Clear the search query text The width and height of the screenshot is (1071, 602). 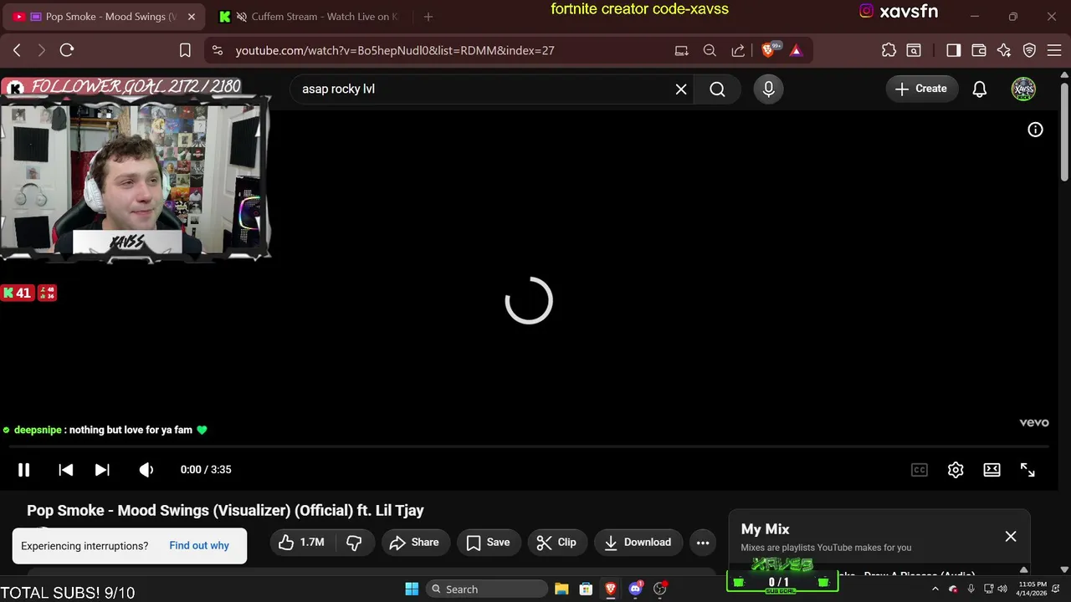pyautogui.click(x=681, y=89)
